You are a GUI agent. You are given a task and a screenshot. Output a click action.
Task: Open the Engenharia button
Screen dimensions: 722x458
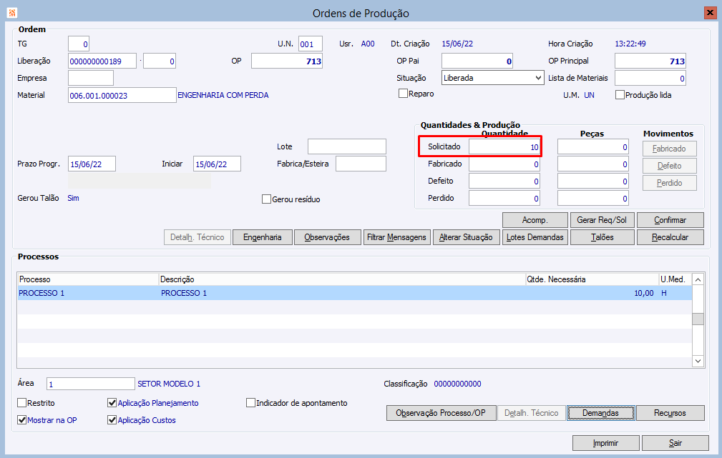[263, 237]
